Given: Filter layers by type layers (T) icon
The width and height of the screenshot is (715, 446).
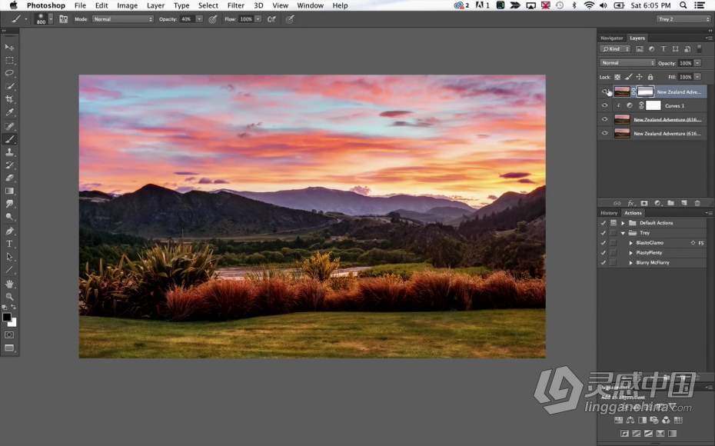Looking at the screenshot, I should 663,48.
